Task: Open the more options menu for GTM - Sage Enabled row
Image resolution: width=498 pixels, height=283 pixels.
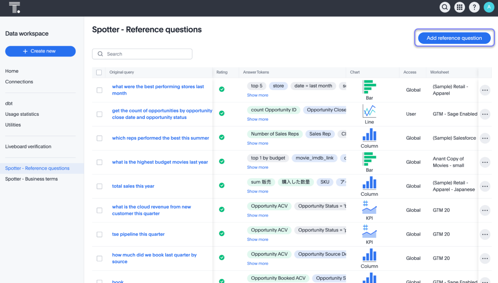Action: [485, 114]
